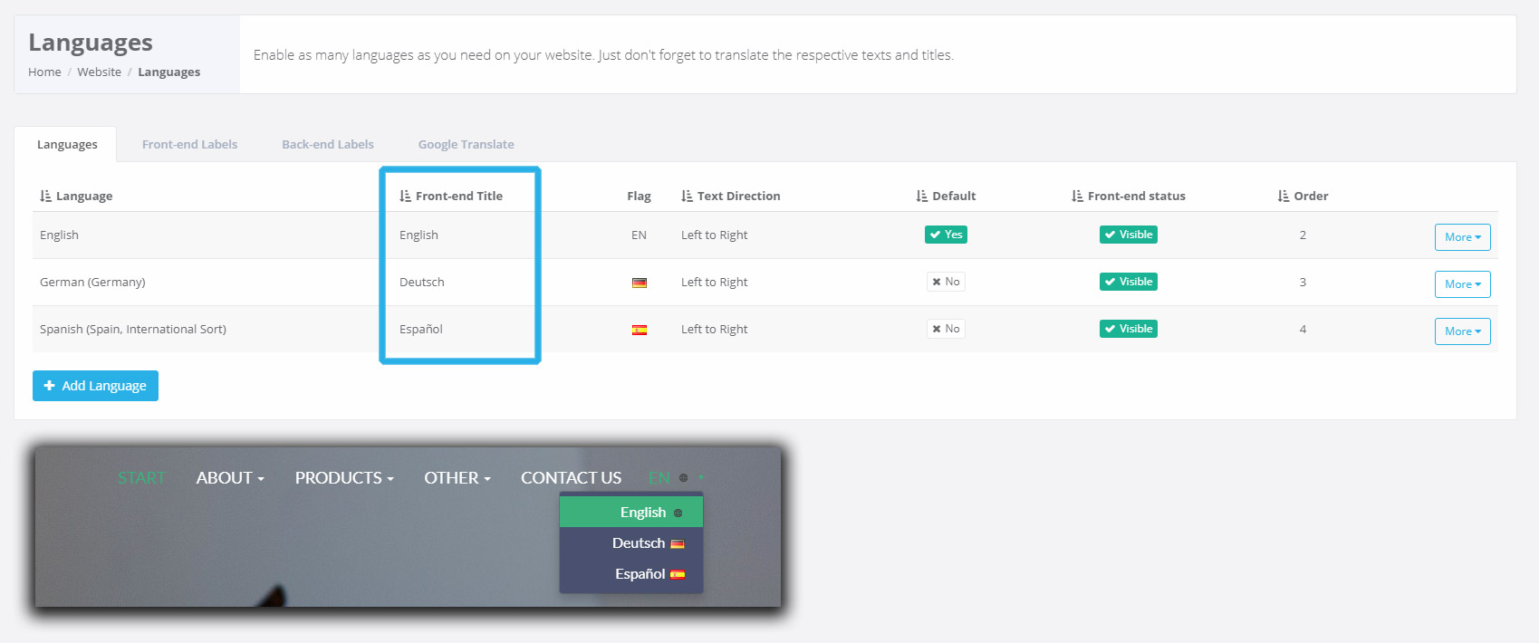Viewport: 1539px width, 643px height.
Task: Toggle the No default badge for Spanish
Action: [x=946, y=329]
